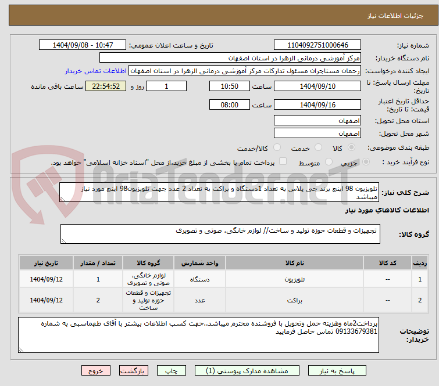Image resolution: width=439 pixels, height=386 pixels.
Task: Select the جزیی purchase type radio
Action: click(x=366, y=162)
